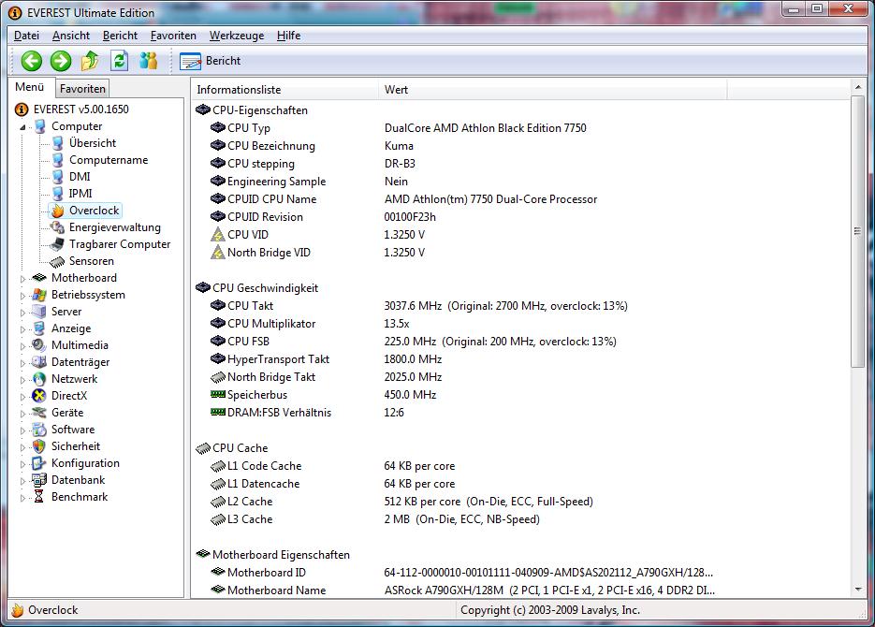
Task: Click the Motherboard ID row
Action: pyautogui.click(x=461, y=573)
